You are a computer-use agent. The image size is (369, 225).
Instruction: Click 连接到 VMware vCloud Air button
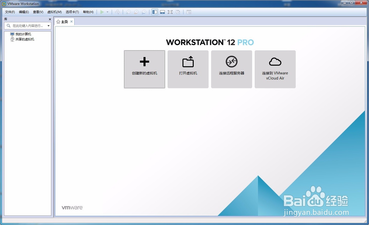275,69
